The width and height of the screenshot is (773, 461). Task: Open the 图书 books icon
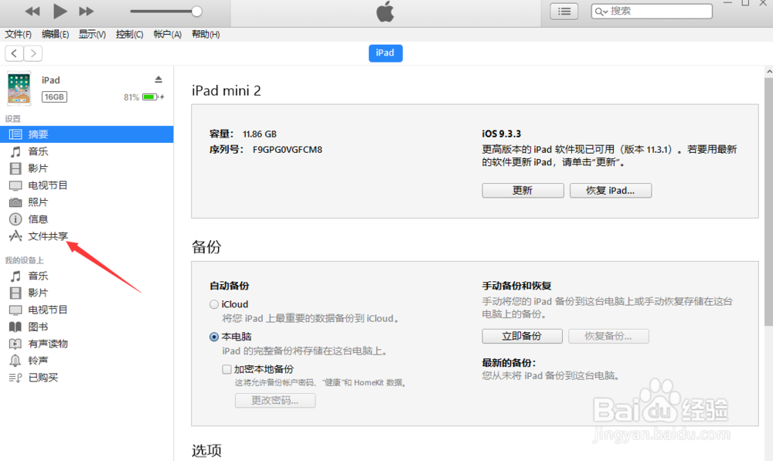click(x=15, y=327)
